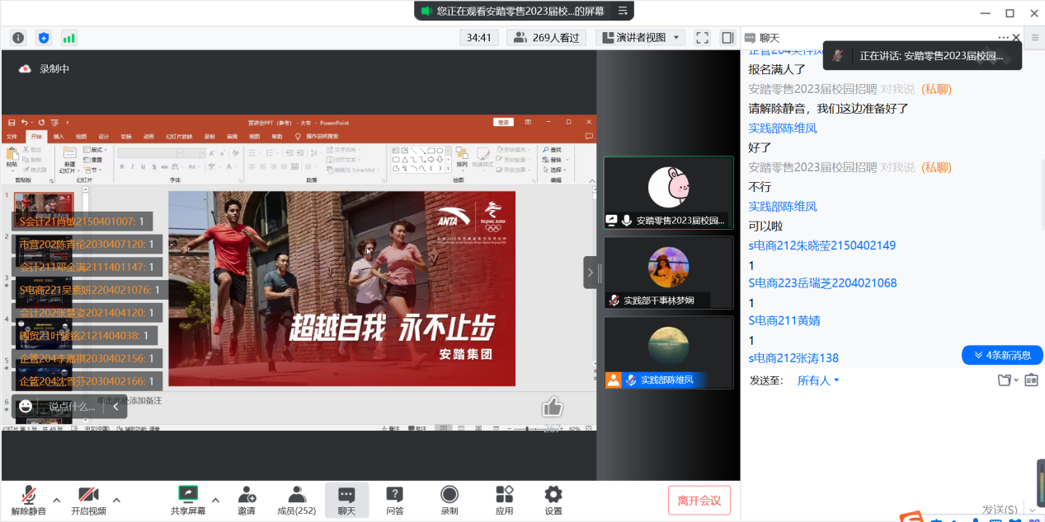The width and height of the screenshot is (1045, 522).
Task: Click the undo icon in PowerPoint title bar
Action: [25, 122]
